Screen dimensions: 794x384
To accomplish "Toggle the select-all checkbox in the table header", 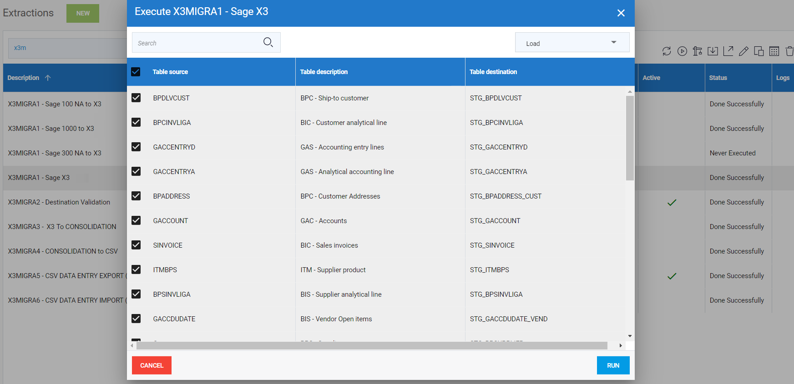I will (x=136, y=72).
